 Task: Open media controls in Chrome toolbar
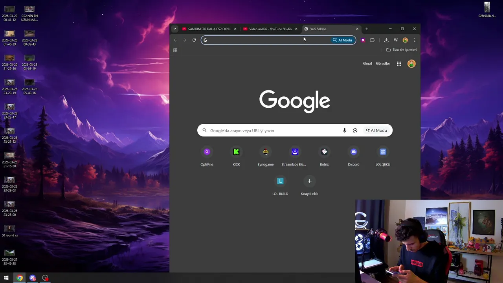pos(396,40)
